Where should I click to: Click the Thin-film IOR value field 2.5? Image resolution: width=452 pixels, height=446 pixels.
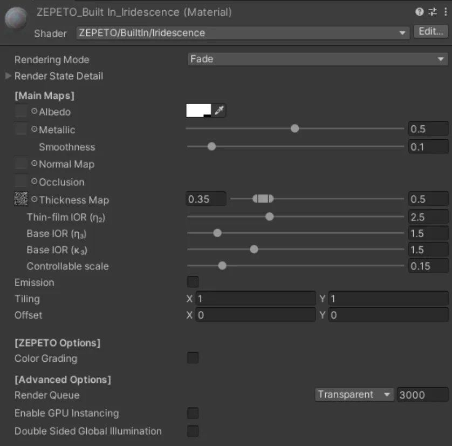(428, 217)
